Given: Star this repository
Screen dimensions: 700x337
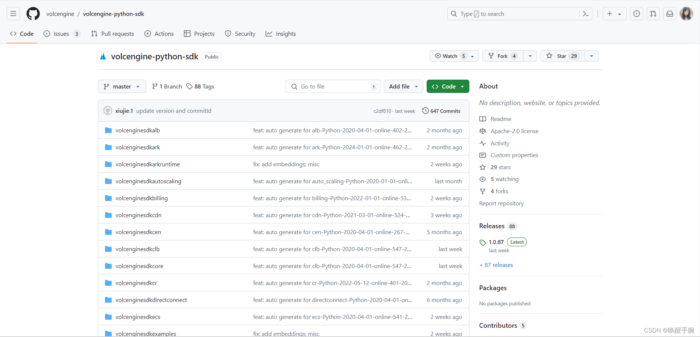Looking at the screenshot, I should pyautogui.click(x=563, y=56).
